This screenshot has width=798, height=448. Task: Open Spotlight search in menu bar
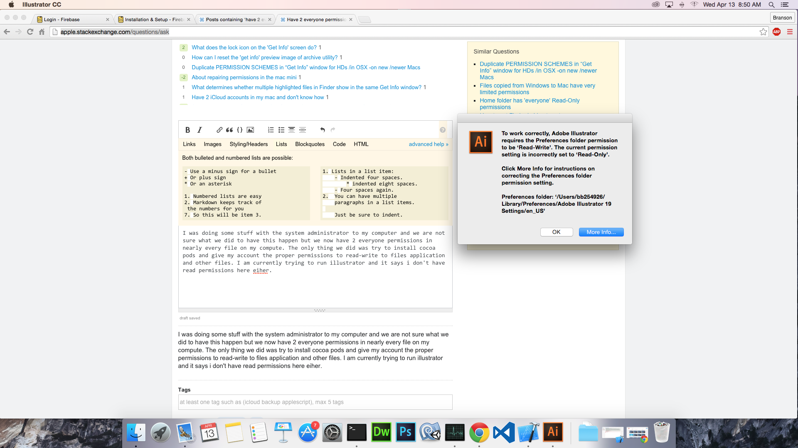click(x=771, y=5)
